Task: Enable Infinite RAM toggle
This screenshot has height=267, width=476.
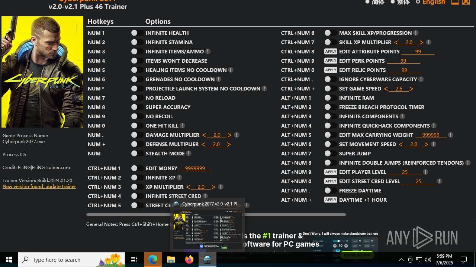Action: coord(331,98)
